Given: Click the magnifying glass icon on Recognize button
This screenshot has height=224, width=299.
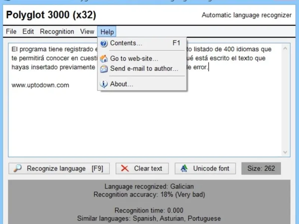Looking at the screenshot, I should pyautogui.click(x=18, y=168).
